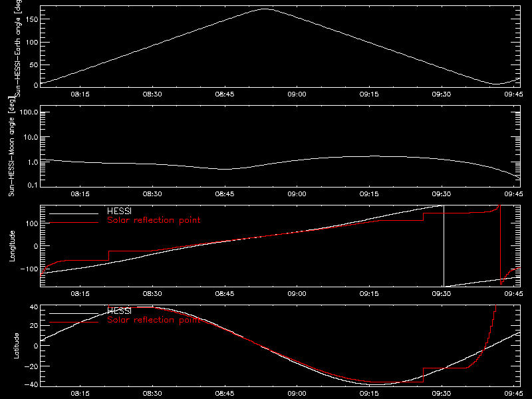Image resolution: width=532 pixels, height=399 pixels.
Task: Click 08:30 time label under Moon angle plot
Action: coord(152,194)
